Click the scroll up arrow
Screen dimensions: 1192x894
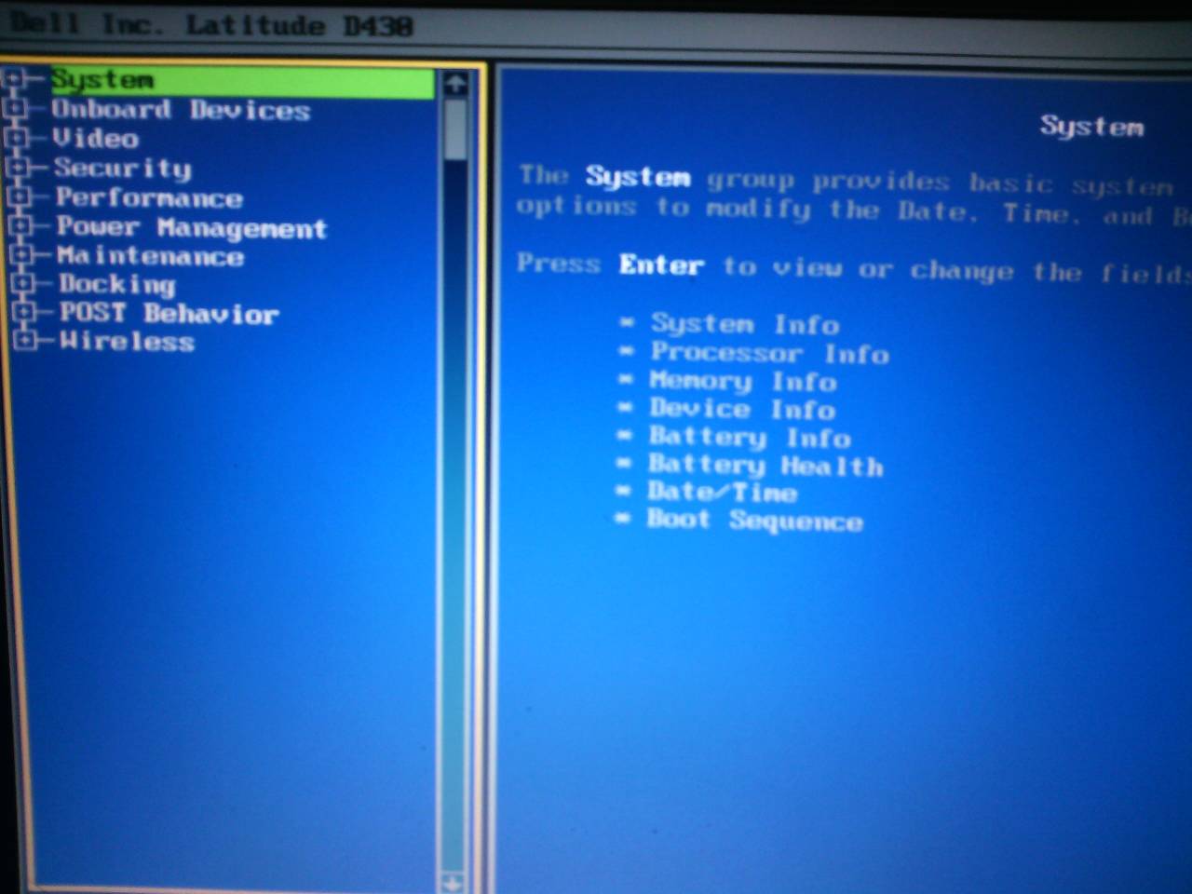(455, 85)
